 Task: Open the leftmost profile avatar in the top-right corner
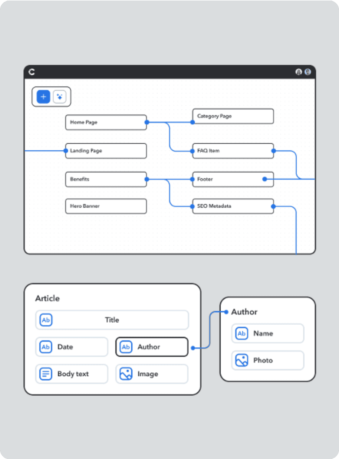tap(298, 72)
